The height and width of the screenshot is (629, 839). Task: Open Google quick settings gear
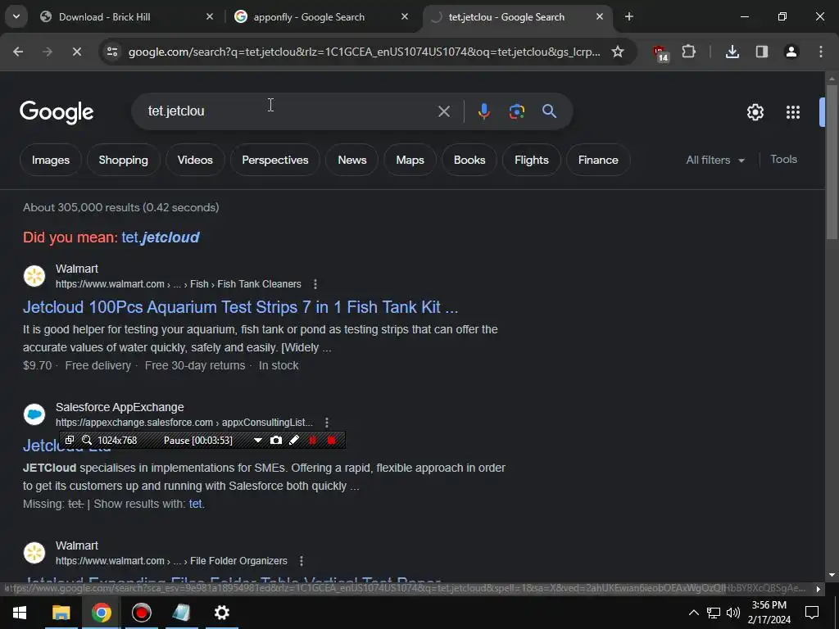[x=755, y=112]
